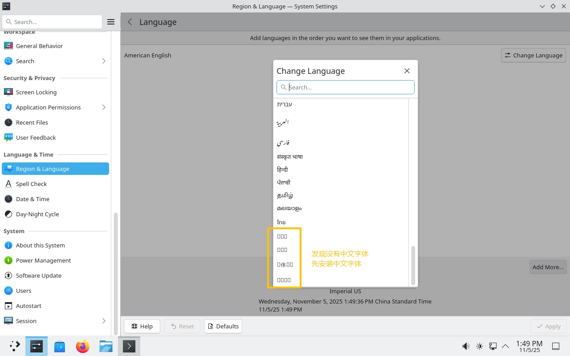The width and height of the screenshot is (570, 356).
Task: Click the Defaults button
Action: point(223,326)
